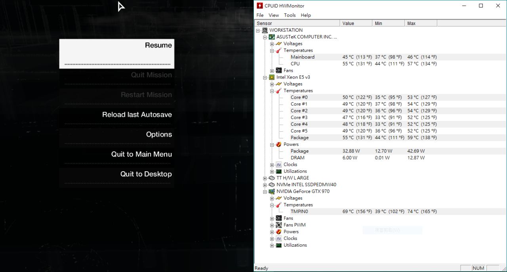Choose Quit to Main Menu in game
This screenshot has width=507, height=272.
click(117, 157)
